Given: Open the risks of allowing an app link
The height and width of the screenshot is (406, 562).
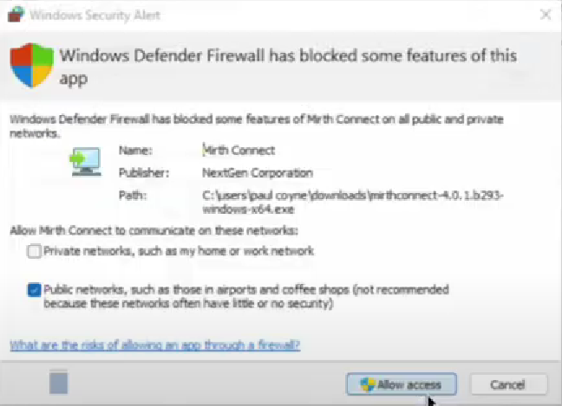Looking at the screenshot, I should tap(155, 345).
